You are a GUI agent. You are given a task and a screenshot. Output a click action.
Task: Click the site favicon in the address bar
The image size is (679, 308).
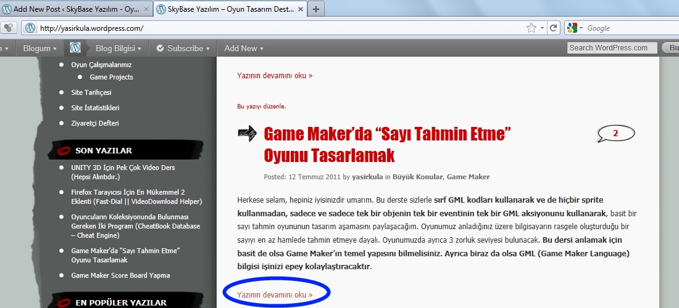(x=30, y=28)
